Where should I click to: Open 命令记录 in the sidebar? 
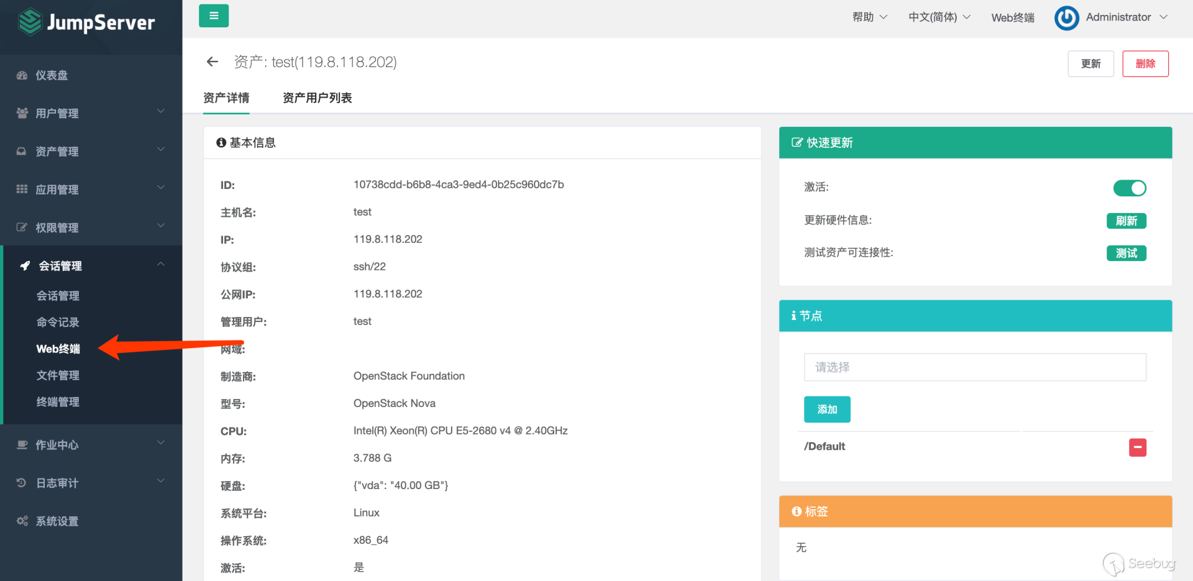click(x=58, y=323)
